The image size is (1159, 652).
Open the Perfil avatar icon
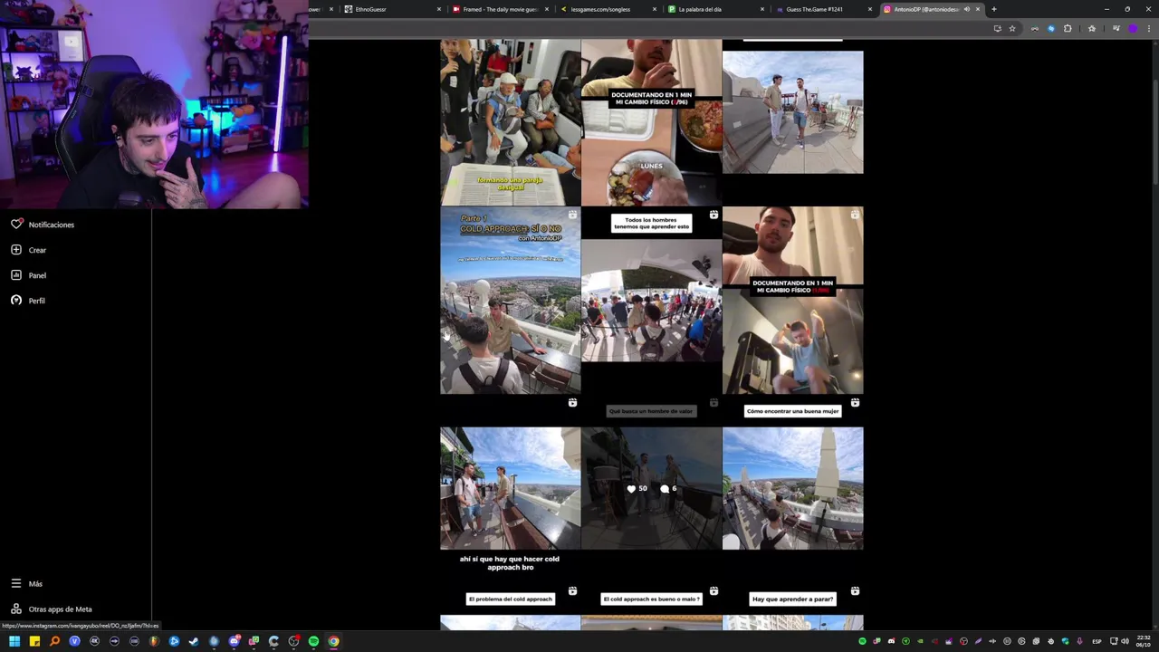click(16, 300)
